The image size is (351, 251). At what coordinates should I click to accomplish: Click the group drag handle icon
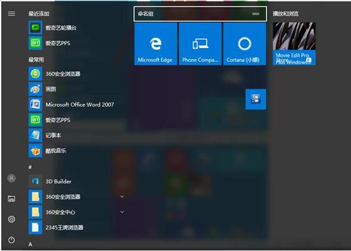point(256,14)
